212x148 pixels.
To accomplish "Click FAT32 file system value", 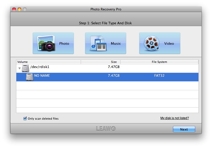I will tap(159, 75).
